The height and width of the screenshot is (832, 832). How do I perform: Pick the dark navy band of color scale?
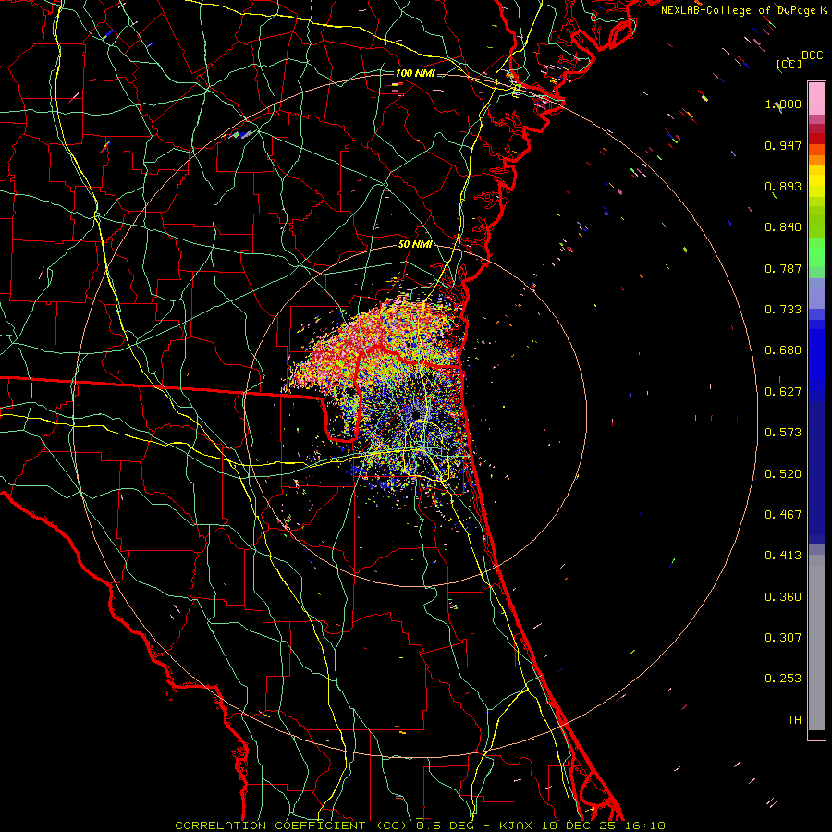point(816,472)
